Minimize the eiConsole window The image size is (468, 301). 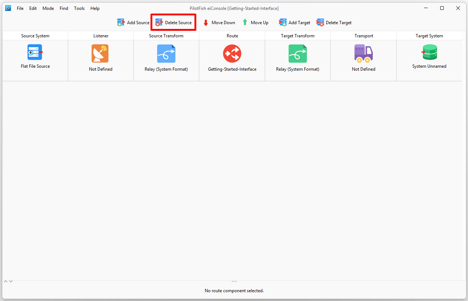click(x=426, y=8)
